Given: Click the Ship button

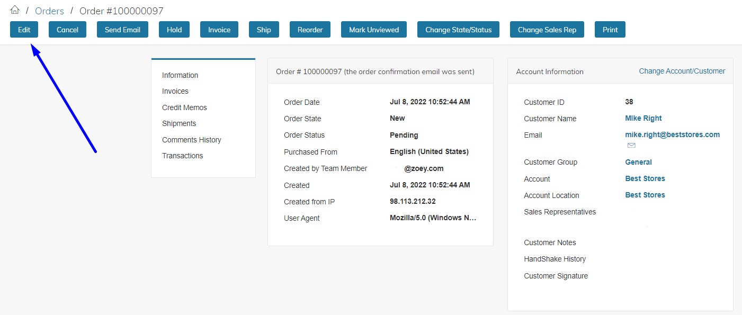Looking at the screenshot, I should tap(264, 30).
